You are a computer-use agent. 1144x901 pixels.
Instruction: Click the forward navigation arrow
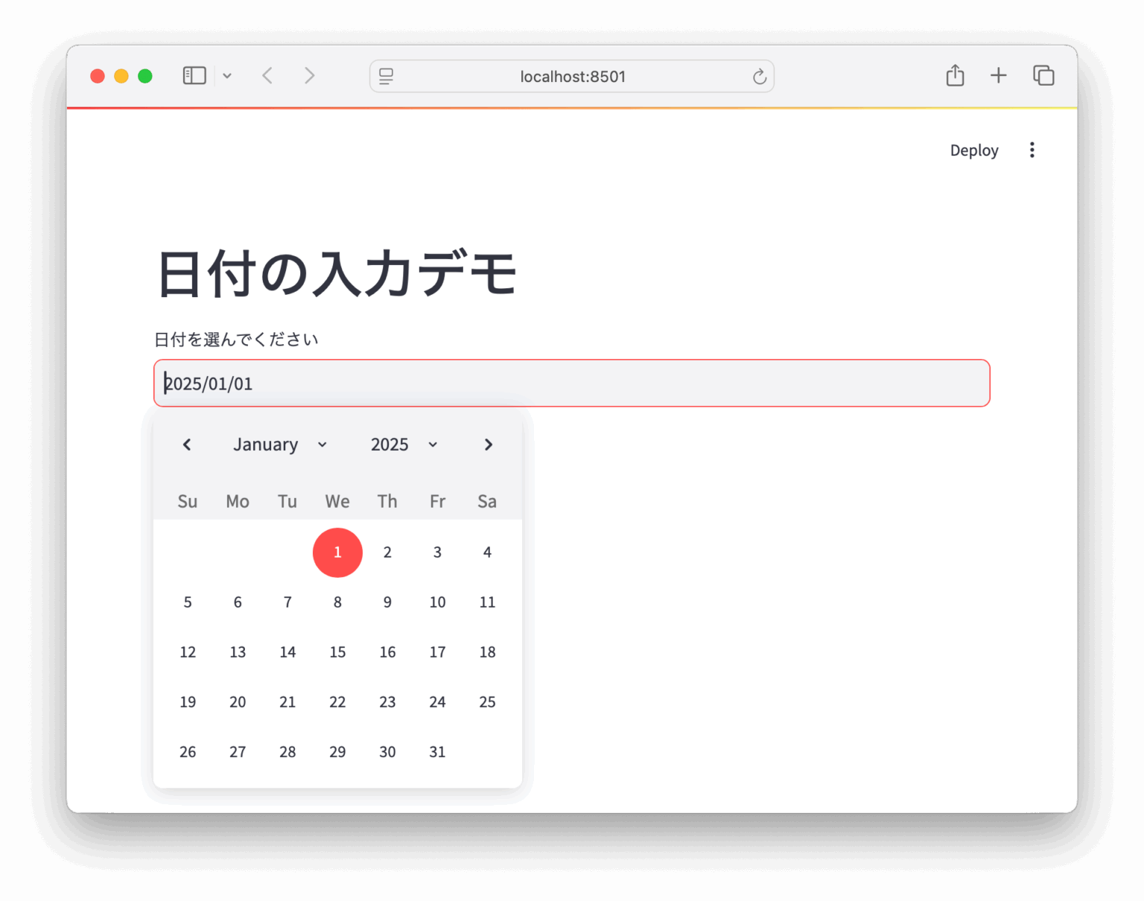click(x=310, y=75)
